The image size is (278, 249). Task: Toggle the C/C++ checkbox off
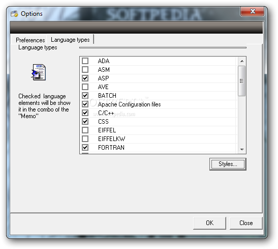85,113
